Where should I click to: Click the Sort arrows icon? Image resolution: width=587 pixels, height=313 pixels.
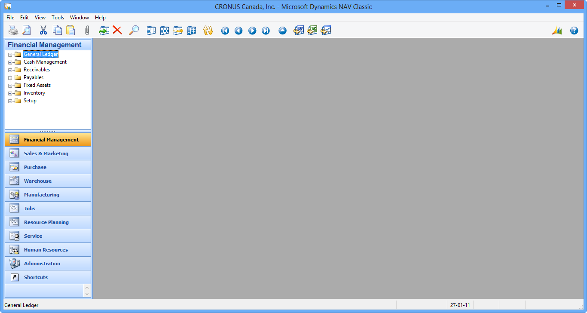(x=208, y=31)
